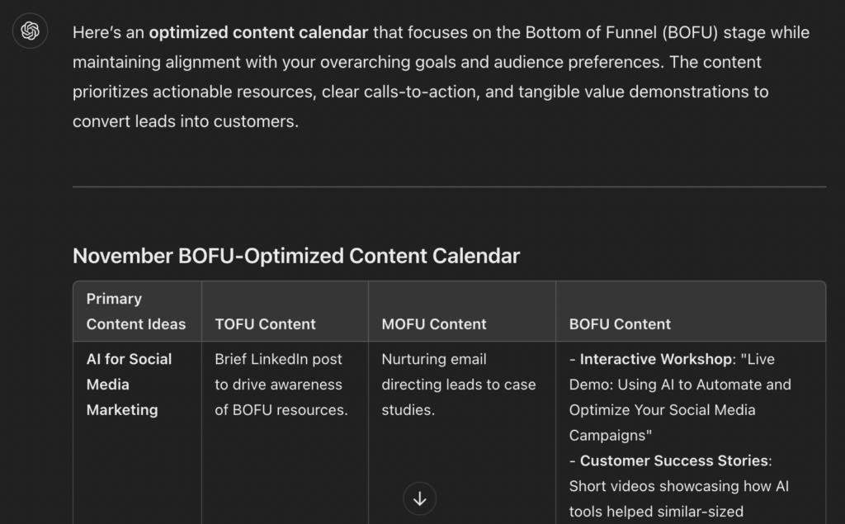Image resolution: width=845 pixels, height=524 pixels.
Task: Click the horizontal divider line above the heading
Action: (x=449, y=187)
